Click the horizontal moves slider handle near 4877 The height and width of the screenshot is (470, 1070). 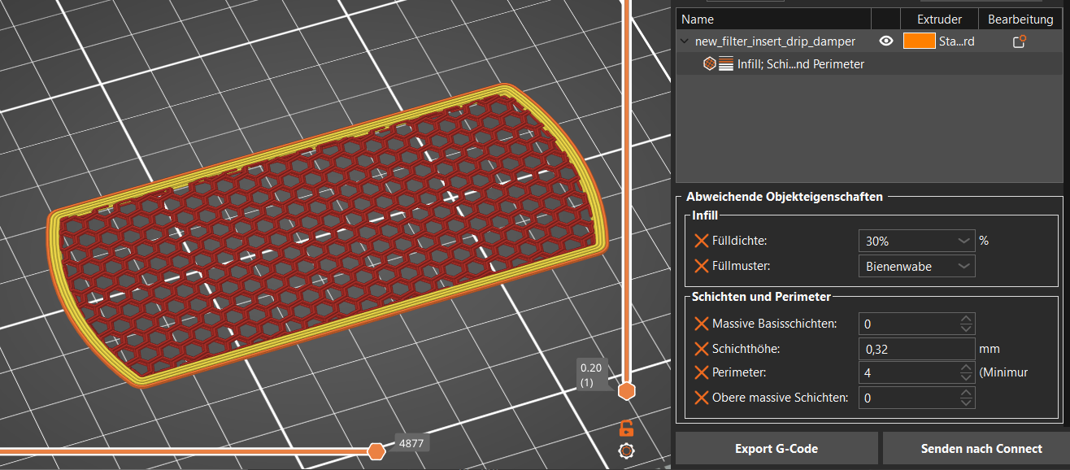click(376, 450)
